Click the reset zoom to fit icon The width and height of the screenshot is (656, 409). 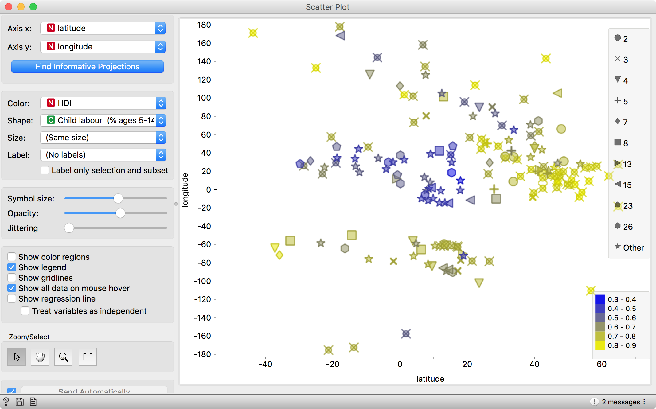coord(88,356)
